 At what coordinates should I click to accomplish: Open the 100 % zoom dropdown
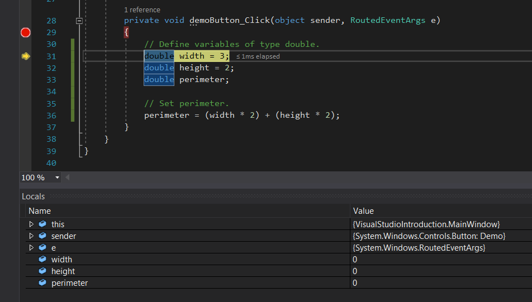(x=57, y=178)
